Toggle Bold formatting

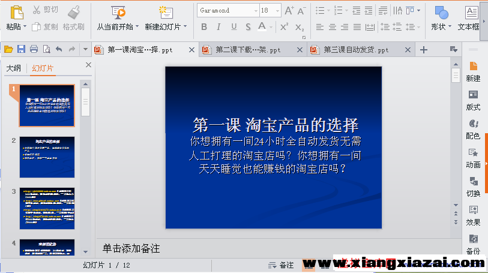(x=204, y=27)
